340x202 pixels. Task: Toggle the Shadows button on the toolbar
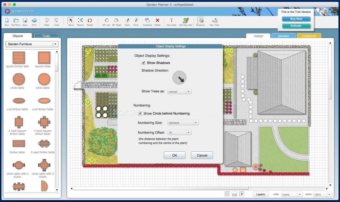[200, 21]
